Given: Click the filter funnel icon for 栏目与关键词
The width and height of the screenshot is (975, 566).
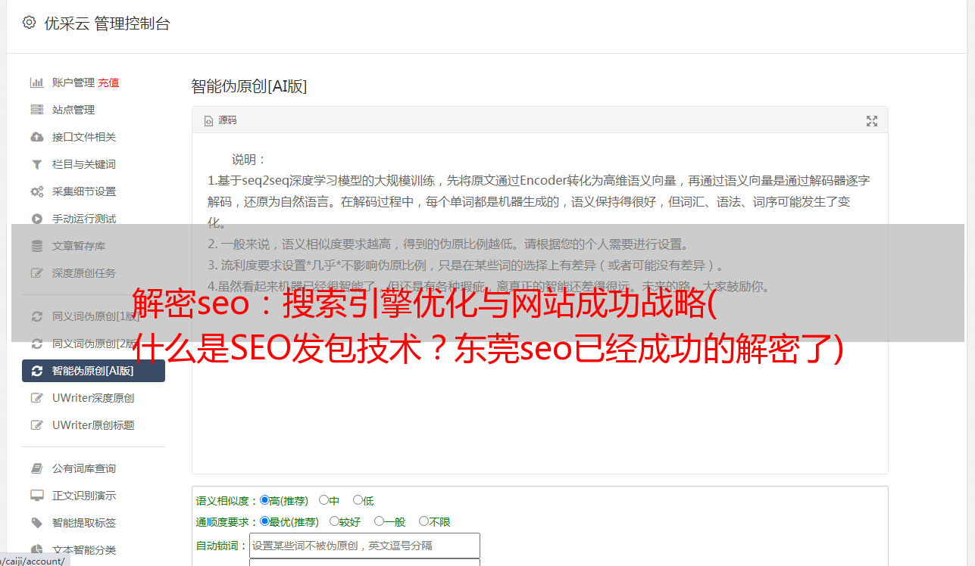Looking at the screenshot, I should [36, 164].
